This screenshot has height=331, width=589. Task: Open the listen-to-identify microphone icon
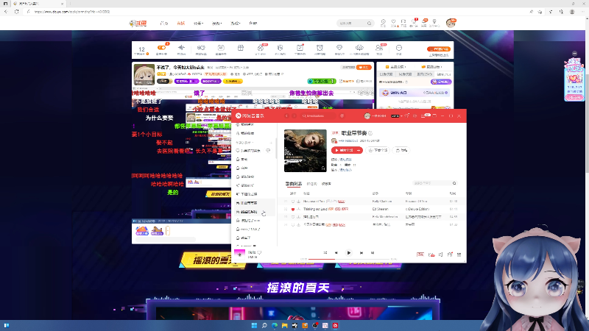tap(342, 116)
